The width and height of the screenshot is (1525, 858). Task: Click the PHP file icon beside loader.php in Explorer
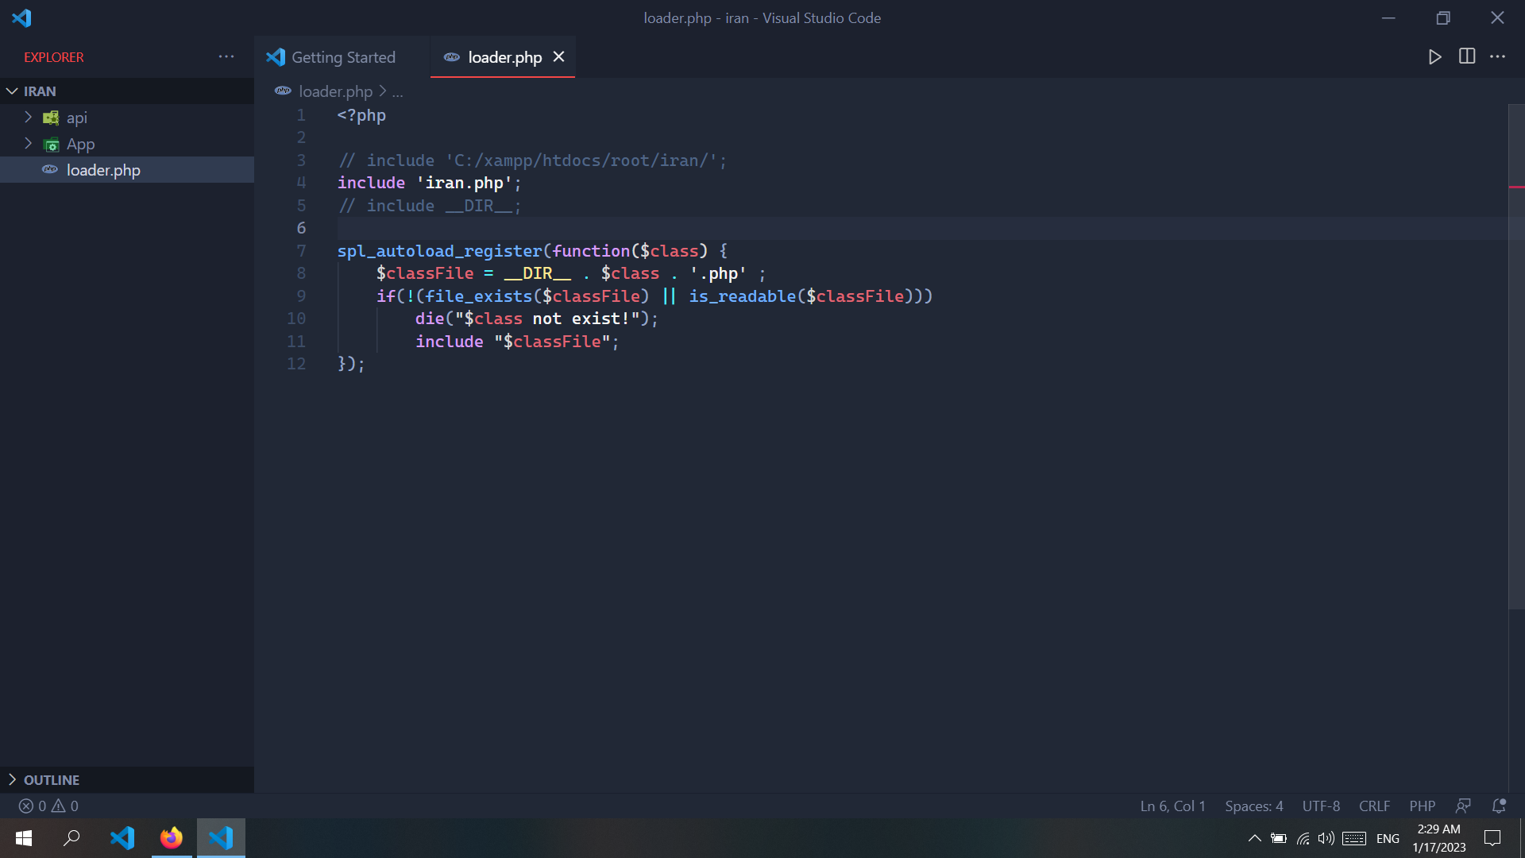click(50, 170)
